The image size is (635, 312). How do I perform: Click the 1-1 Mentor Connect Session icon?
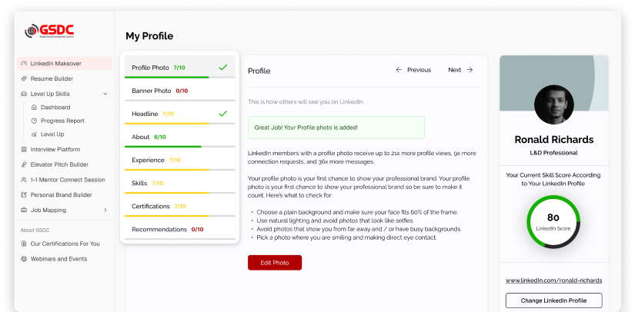click(x=24, y=180)
